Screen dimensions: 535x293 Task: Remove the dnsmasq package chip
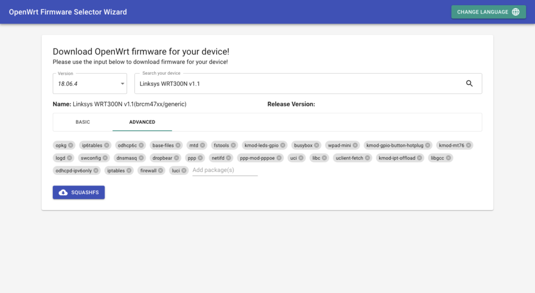[x=141, y=158]
